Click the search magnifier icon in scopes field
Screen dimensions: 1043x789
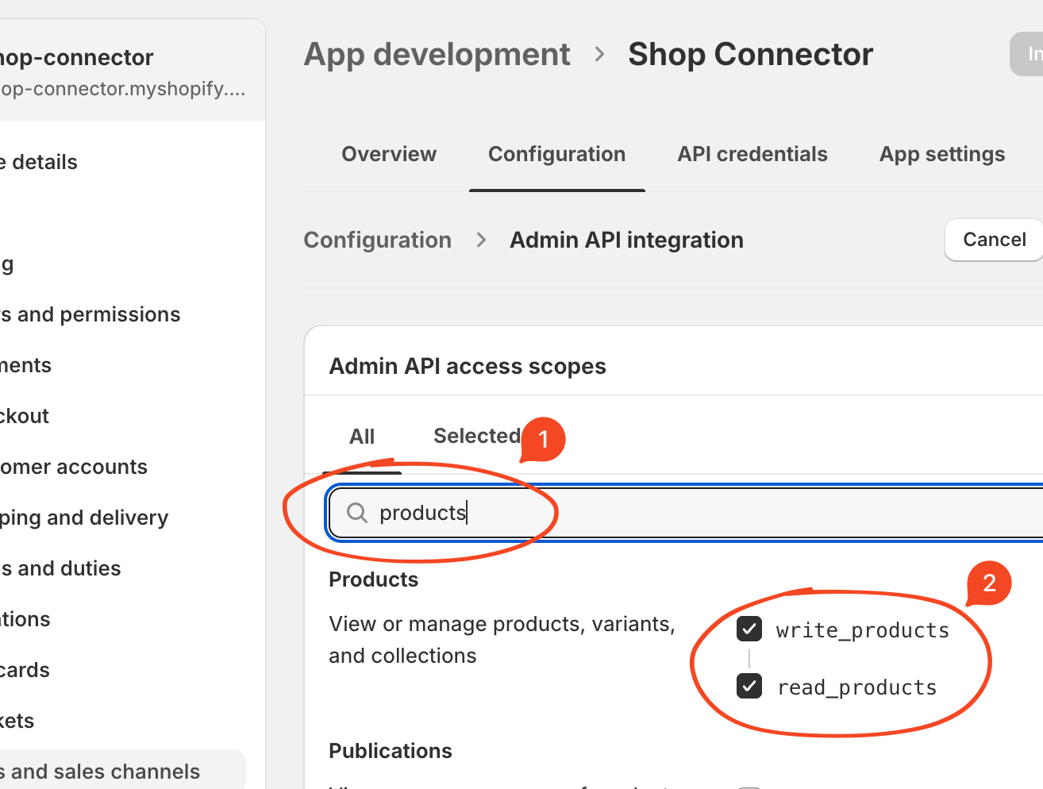[357, 513]
